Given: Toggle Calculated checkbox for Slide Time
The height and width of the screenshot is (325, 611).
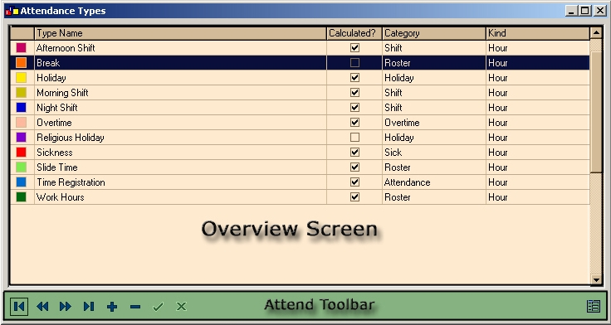Looking at the screenshot, I should (x=354, y=167).
